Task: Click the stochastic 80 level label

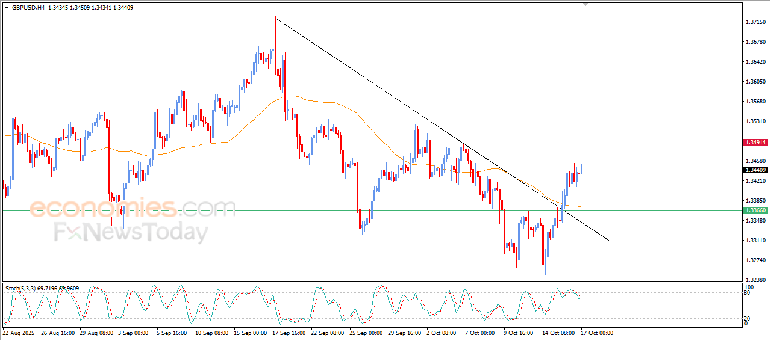Action: coord(748,293)
